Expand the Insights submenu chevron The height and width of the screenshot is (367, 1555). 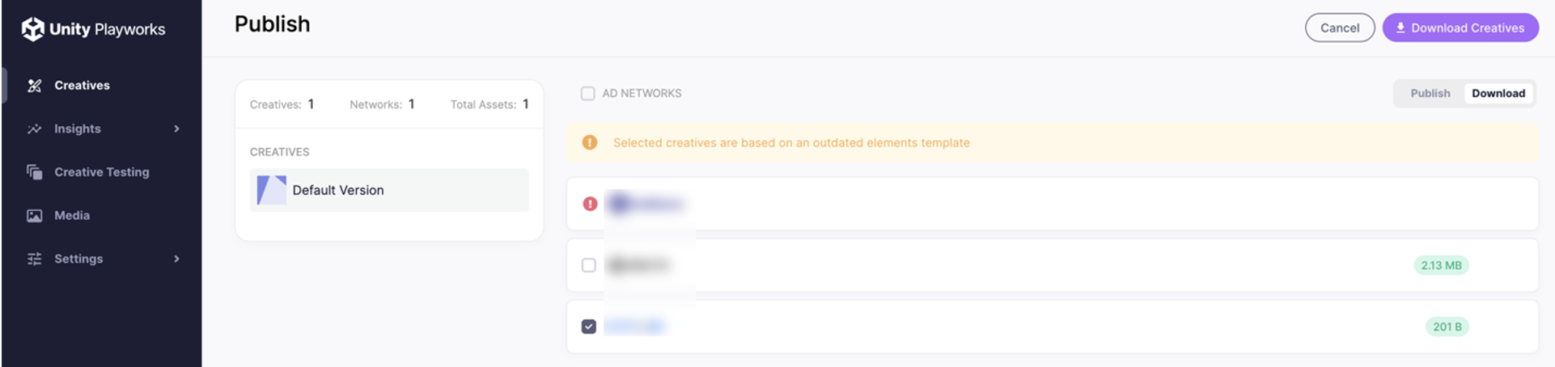point(176,129)
